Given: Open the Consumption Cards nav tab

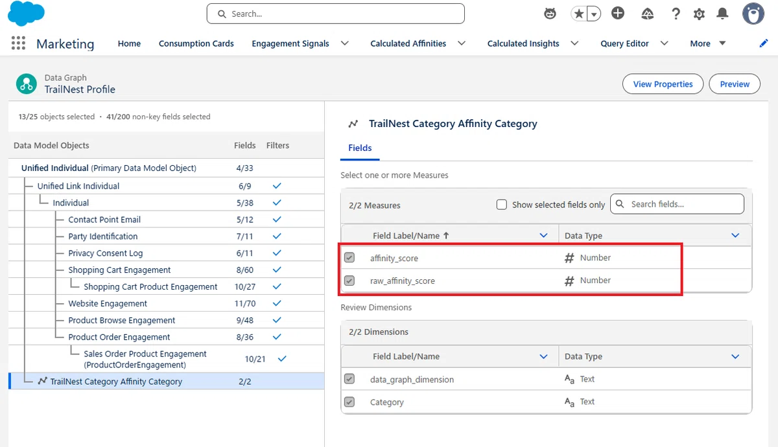Looking at the screenshot, I should click(x=196, y=43).
